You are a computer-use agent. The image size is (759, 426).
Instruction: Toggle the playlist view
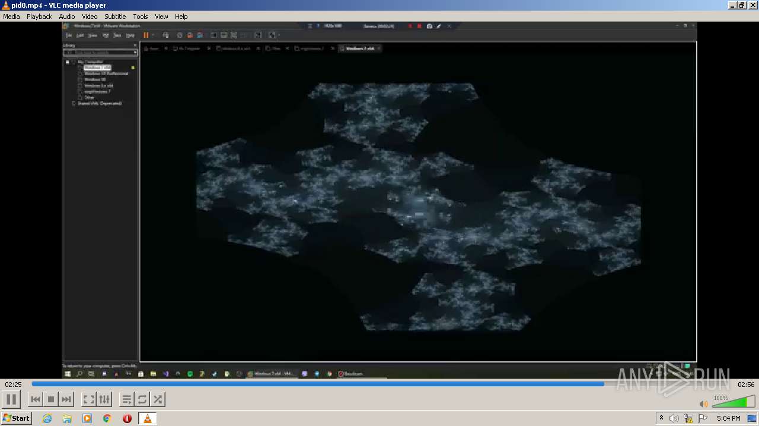[x=127, y=399]
